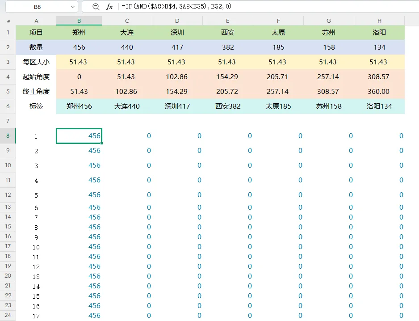The width and height of the screenshot is (419, 321).
Task: Click cell A24 containing 17
Action: click(x=36, y=316)
